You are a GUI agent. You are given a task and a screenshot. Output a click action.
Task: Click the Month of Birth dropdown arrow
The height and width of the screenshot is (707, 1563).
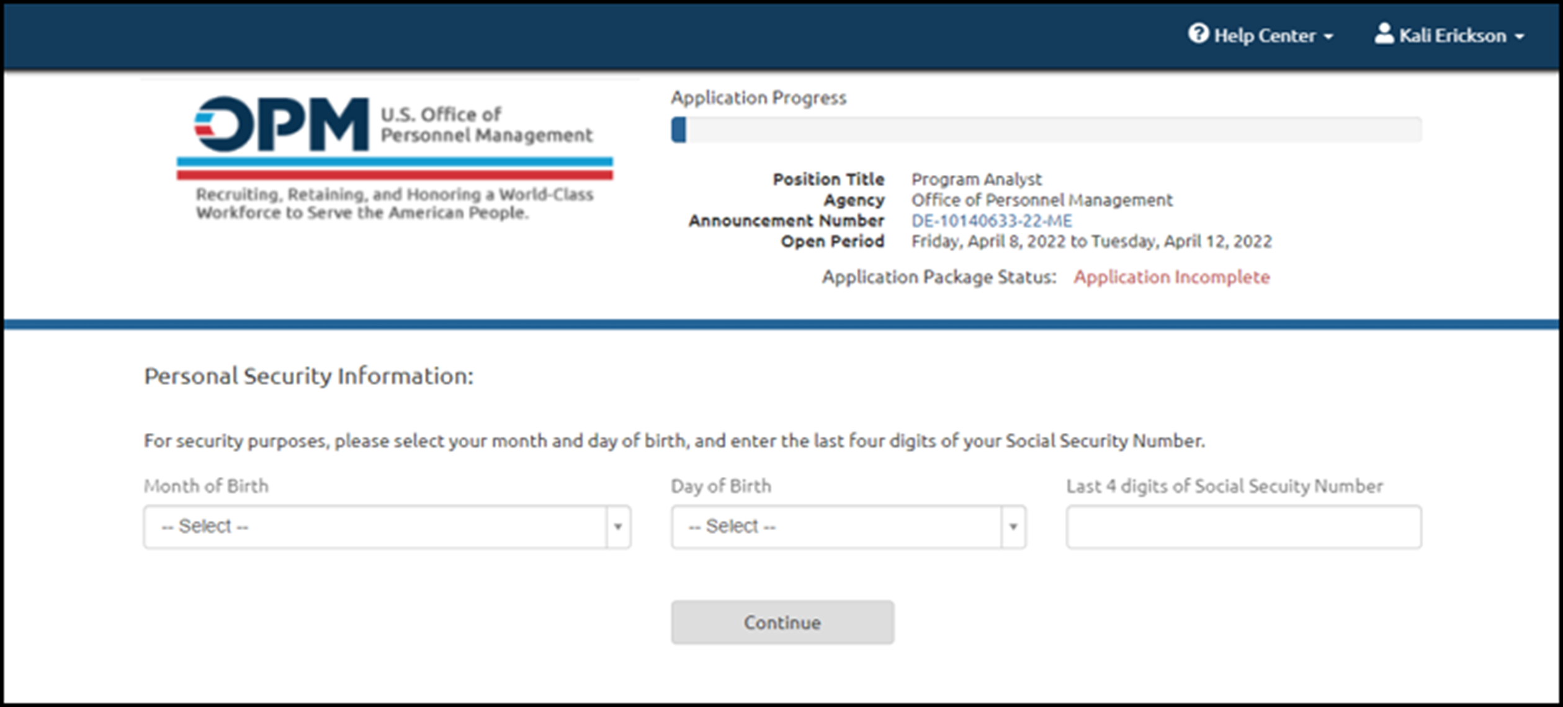pos(618,527)
